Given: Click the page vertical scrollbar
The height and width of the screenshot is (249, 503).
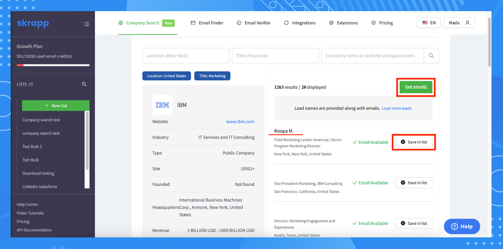Looking at the screenshot, I should 489,42.
